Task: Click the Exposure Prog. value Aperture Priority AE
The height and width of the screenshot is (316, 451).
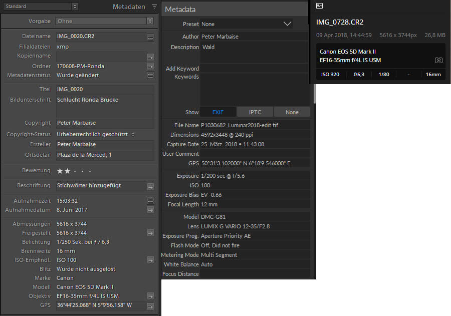Action: tap(226, 236)
